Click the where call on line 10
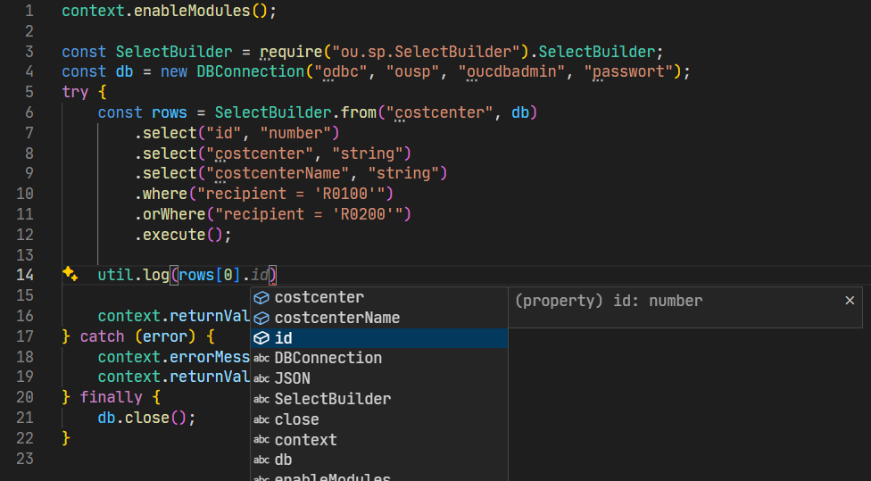Screen dimensions: 871x481 click(x=165, y=194)
